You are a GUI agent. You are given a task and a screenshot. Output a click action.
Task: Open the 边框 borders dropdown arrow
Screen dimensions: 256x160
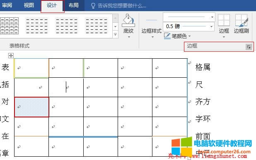pyautogui.click(x=224, y=37)
